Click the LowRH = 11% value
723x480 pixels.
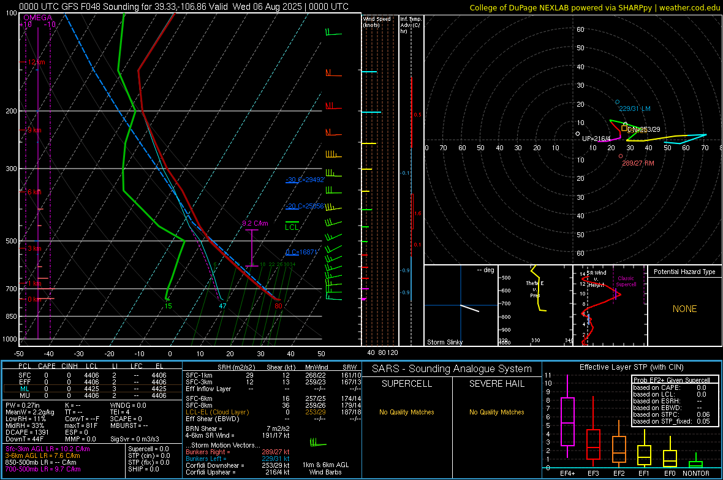[25, 419]
